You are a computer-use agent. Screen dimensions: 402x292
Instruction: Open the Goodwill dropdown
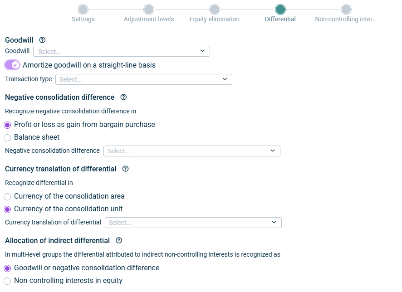pyautogui.click(x=122, y=51)
